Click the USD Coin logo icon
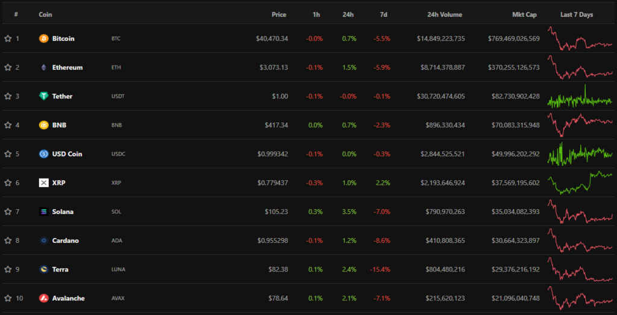 [x=43, y=154]
